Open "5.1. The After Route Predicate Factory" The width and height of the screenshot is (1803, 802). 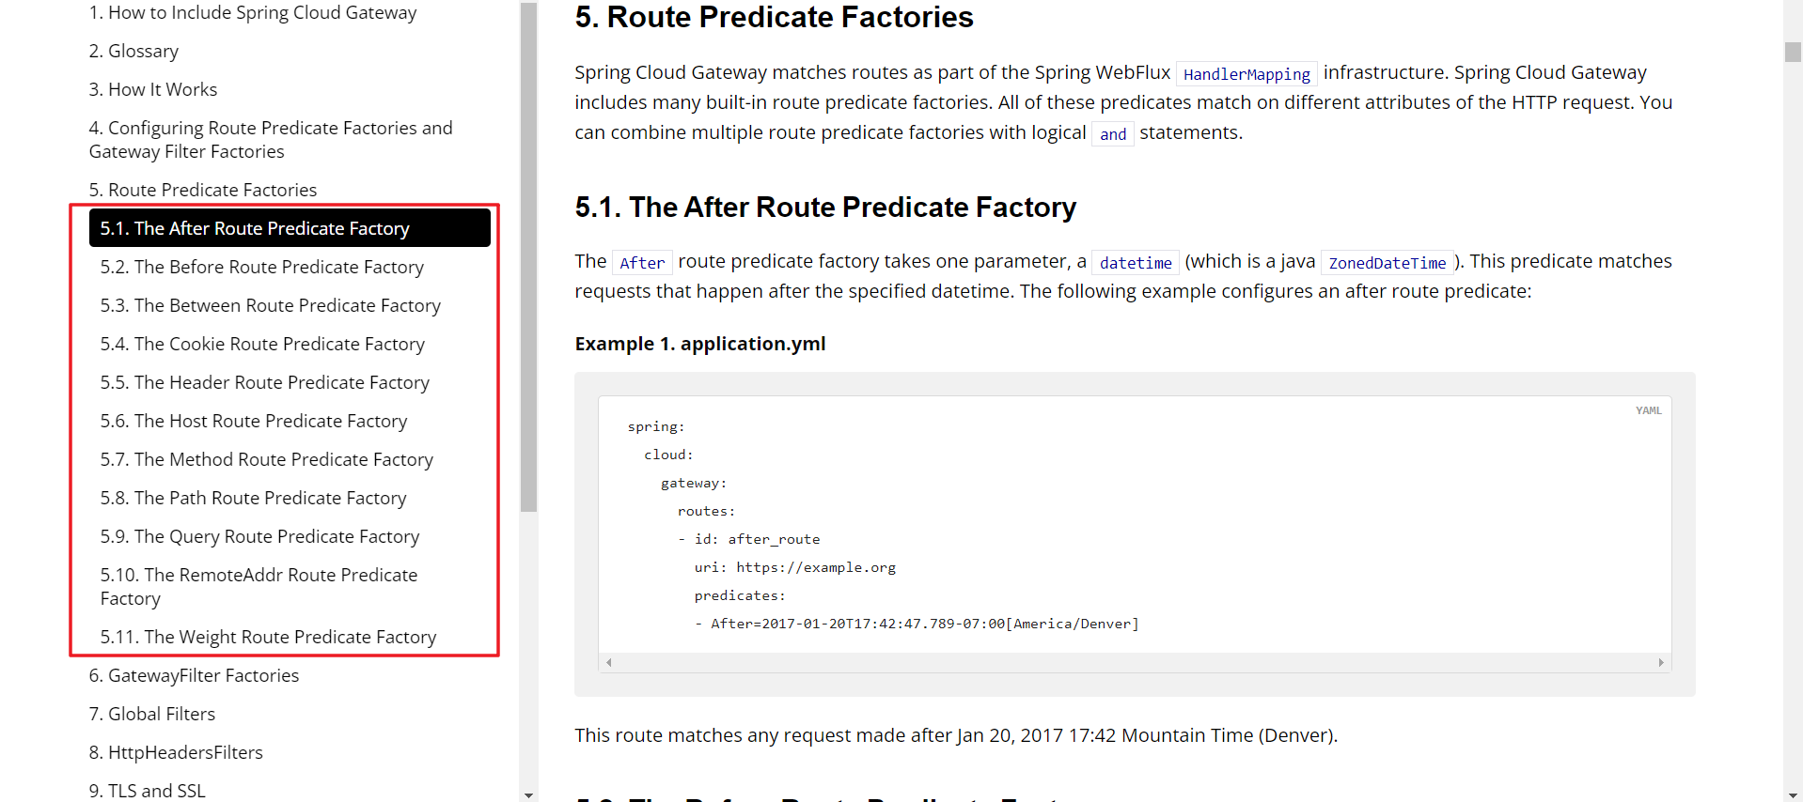click(255, 228)
